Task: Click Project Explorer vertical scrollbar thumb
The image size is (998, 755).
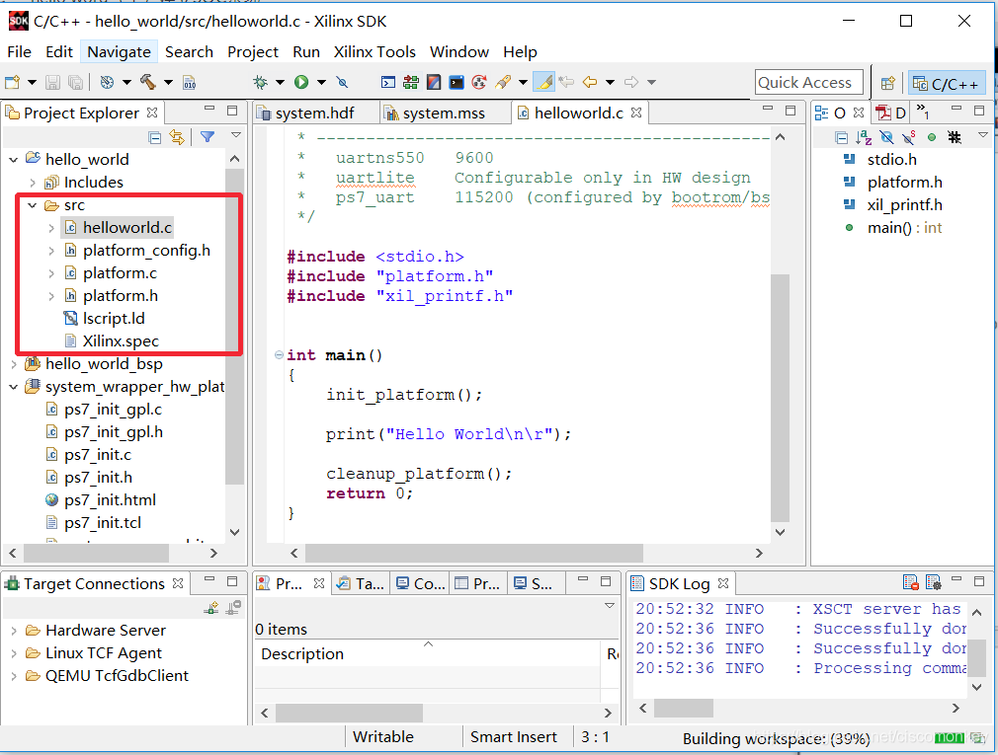Action: [x=235, y=327]
